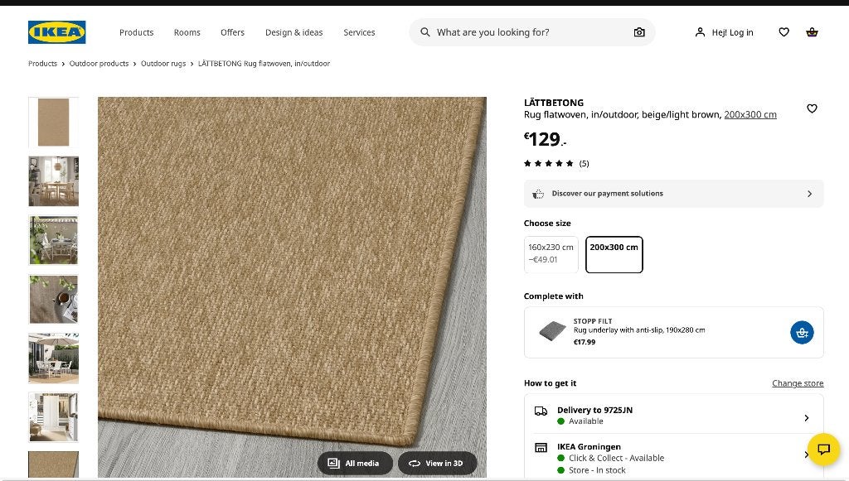Select the terrace with parasol thumbnail
The width and height of the screenshot is (849, 481).
(54, 358)
